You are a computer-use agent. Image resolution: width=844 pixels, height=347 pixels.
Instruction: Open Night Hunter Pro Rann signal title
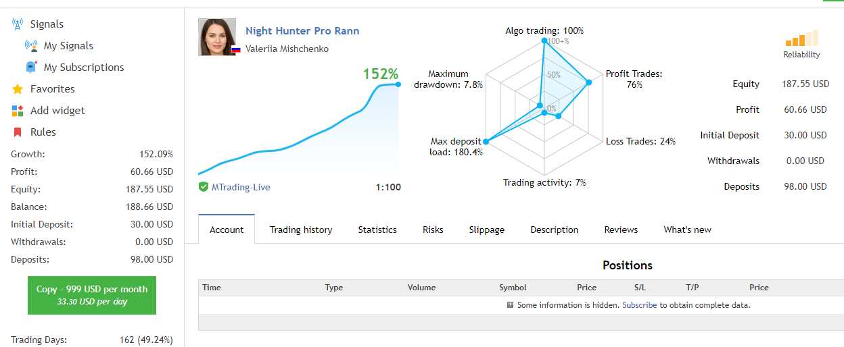point(302,30)
